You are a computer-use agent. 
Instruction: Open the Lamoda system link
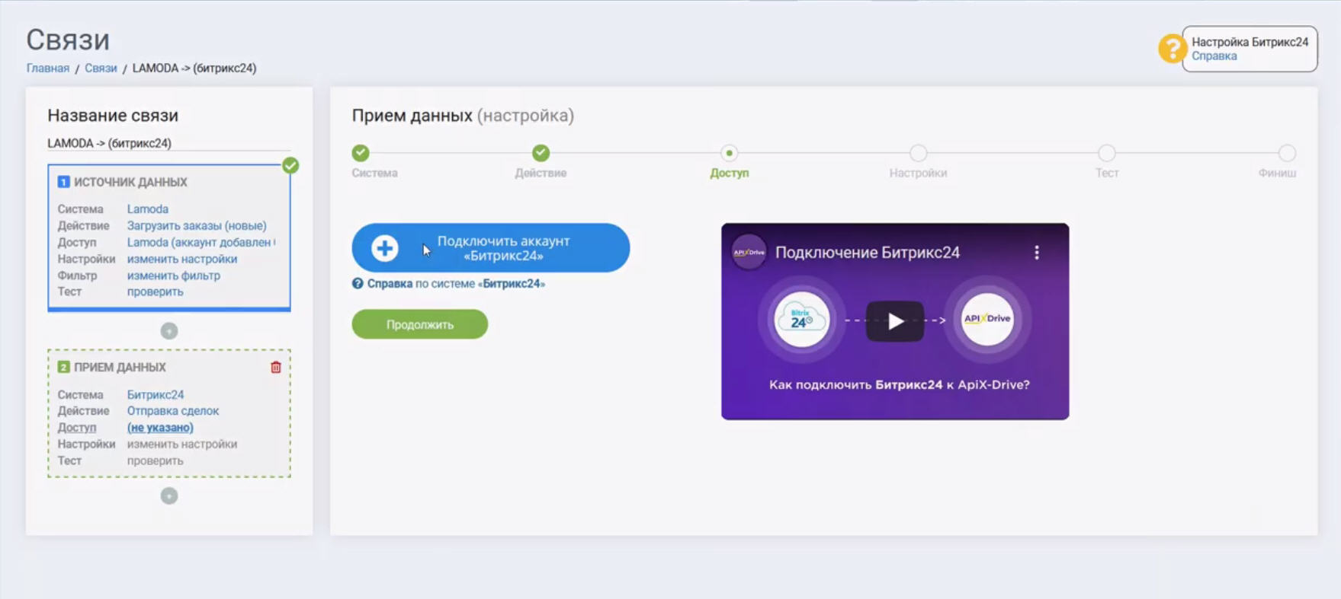pyautogui.click(x=148, y=209)
